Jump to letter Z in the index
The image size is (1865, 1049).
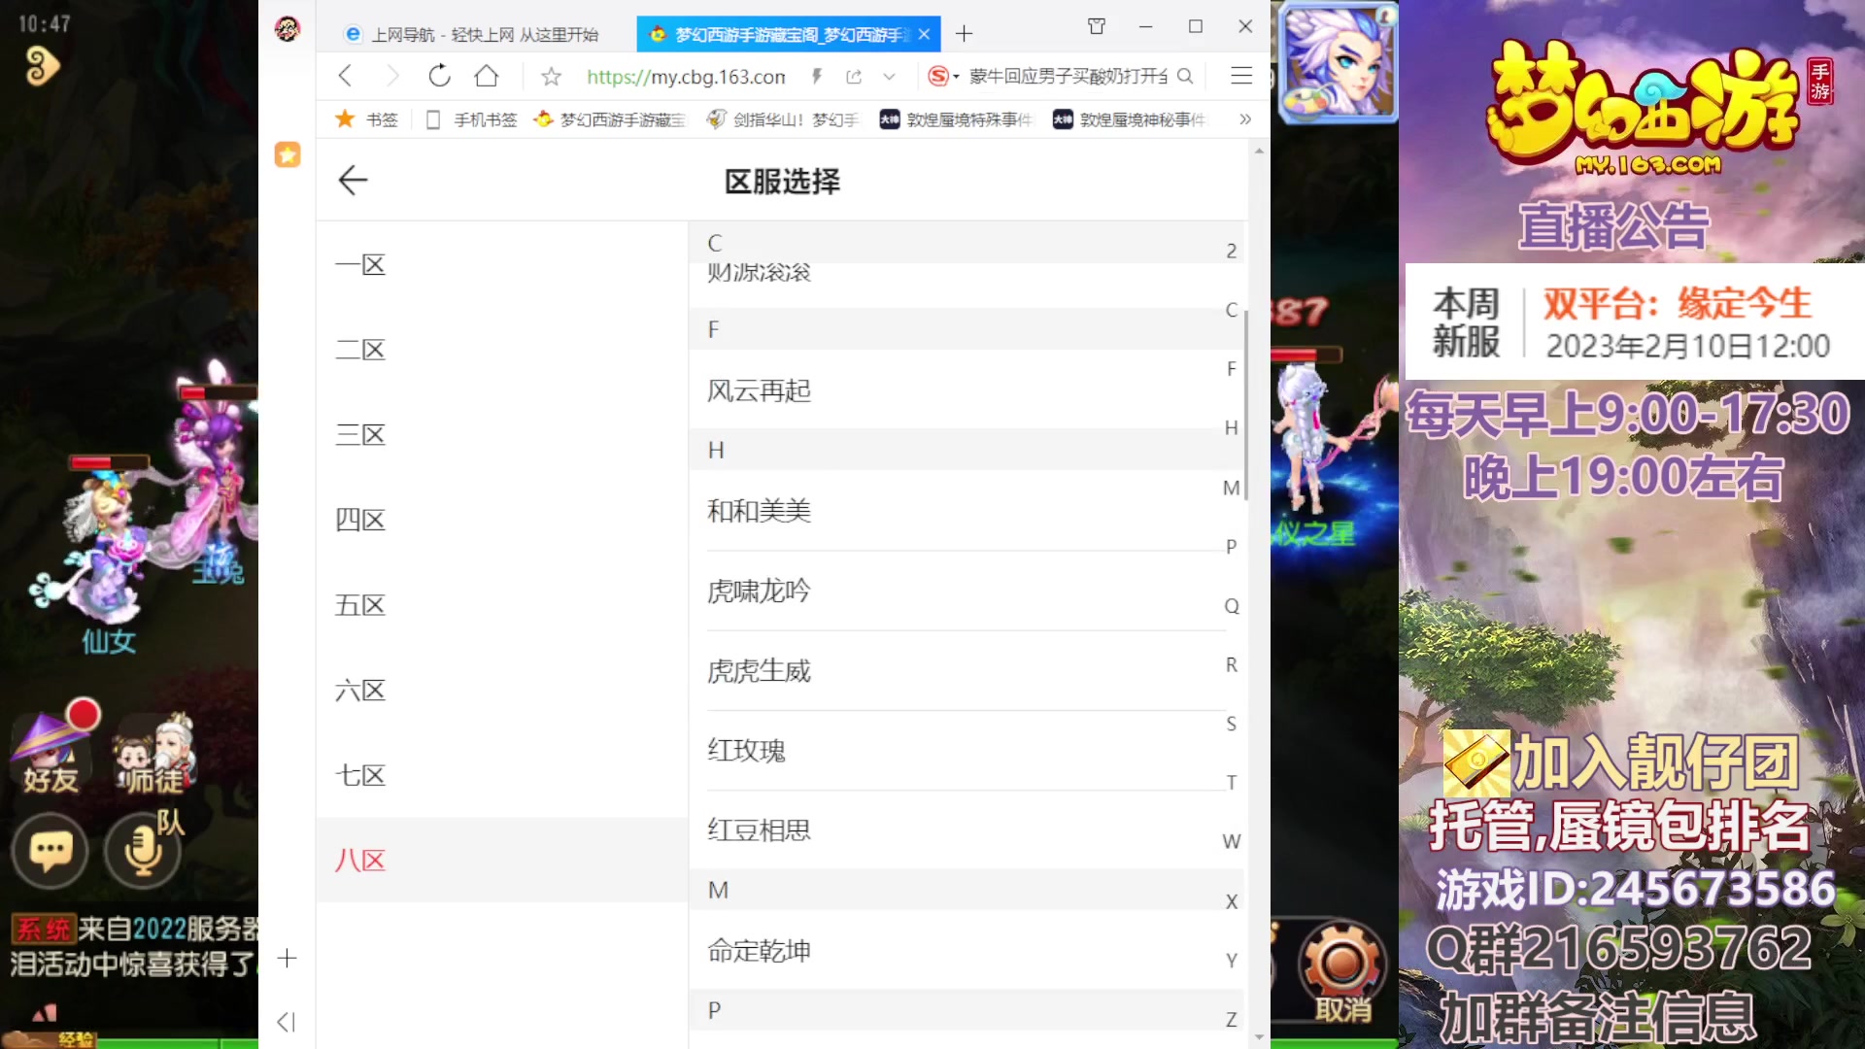pyautogui.click(x=1231, y=1019)
